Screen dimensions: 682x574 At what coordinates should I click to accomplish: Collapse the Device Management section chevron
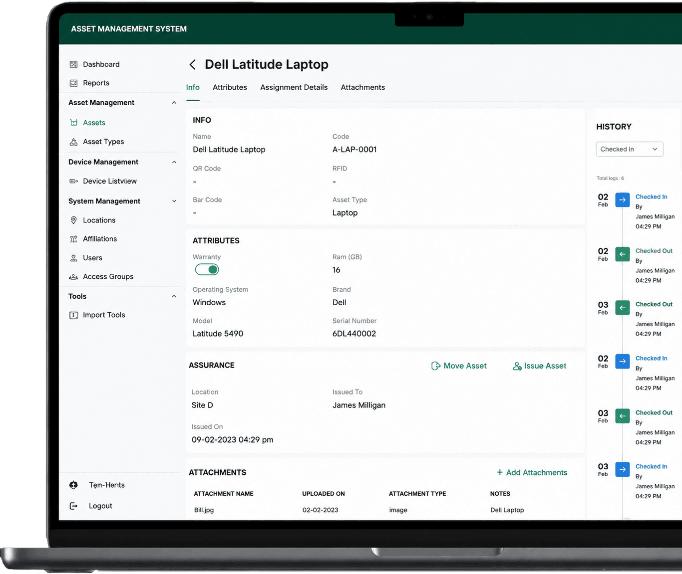[x=174, y=162]
